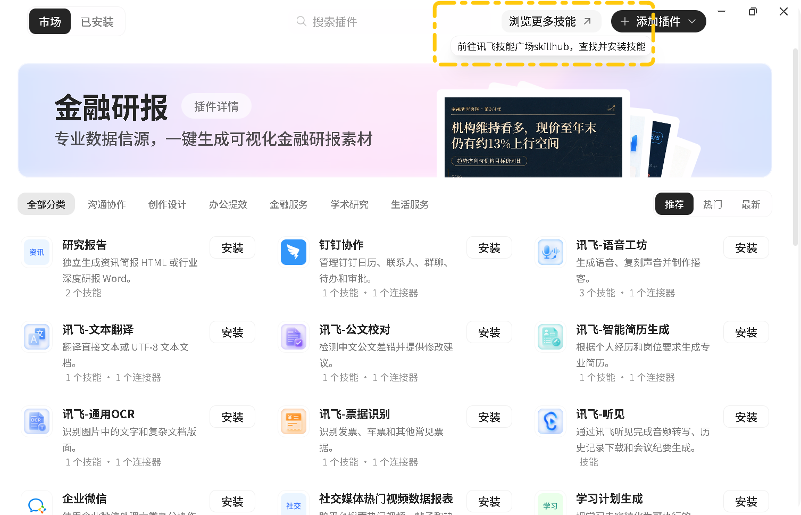The width and height of the screenshot is (801, 515).
Task: Click the 讯飞-听见 icon
Action: 550,421
